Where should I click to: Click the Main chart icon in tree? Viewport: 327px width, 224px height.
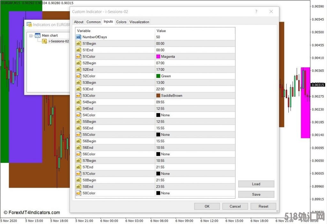(38, 36)
